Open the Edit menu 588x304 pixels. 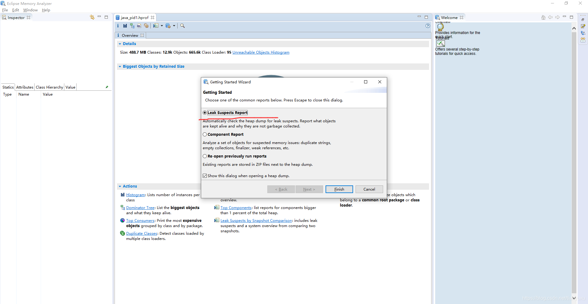tap(16, 10)
